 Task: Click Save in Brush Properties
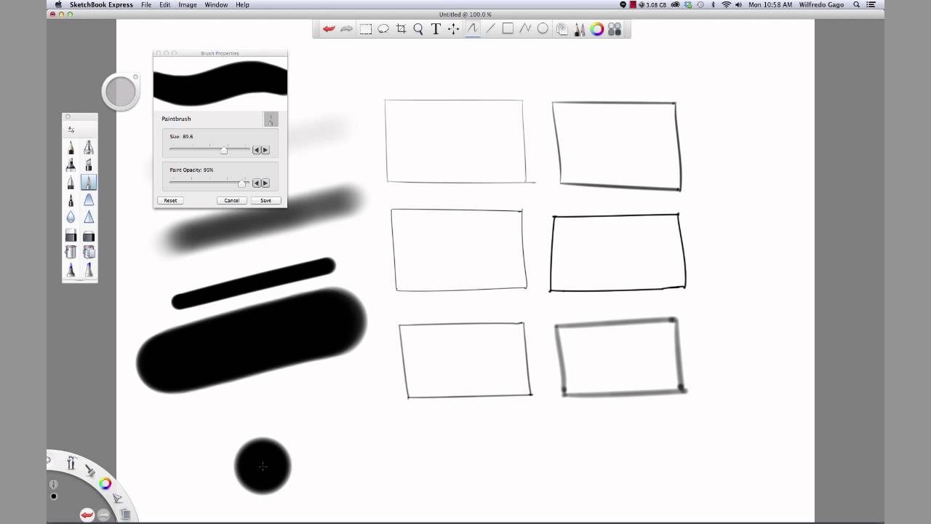265,200
